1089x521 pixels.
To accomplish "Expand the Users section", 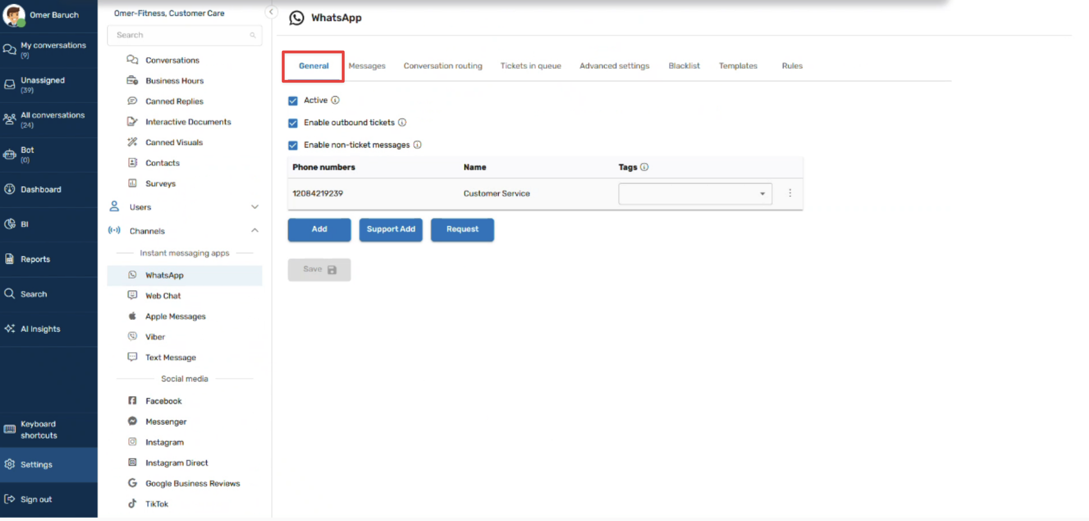I will [255, 207].
